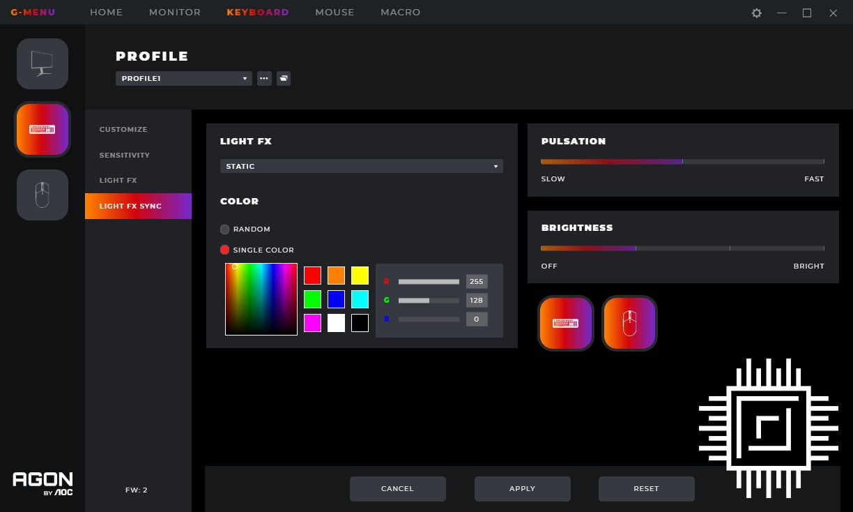Select the mouse device icon in sidebar
Image resolution: width=853 pixels, height=512 pixels.
(43, 195)
